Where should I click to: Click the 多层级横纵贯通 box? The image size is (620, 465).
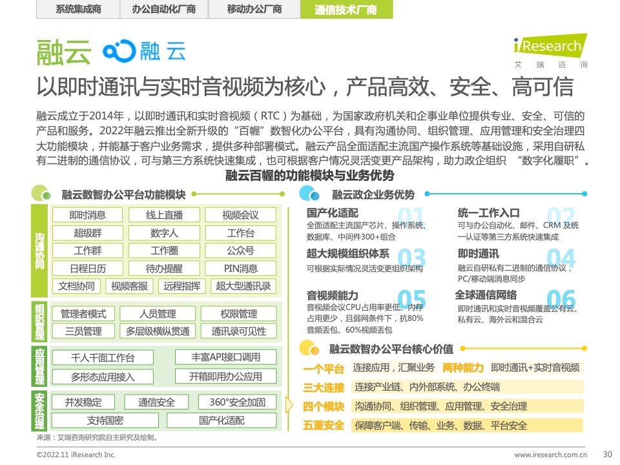tap(158, 331)
